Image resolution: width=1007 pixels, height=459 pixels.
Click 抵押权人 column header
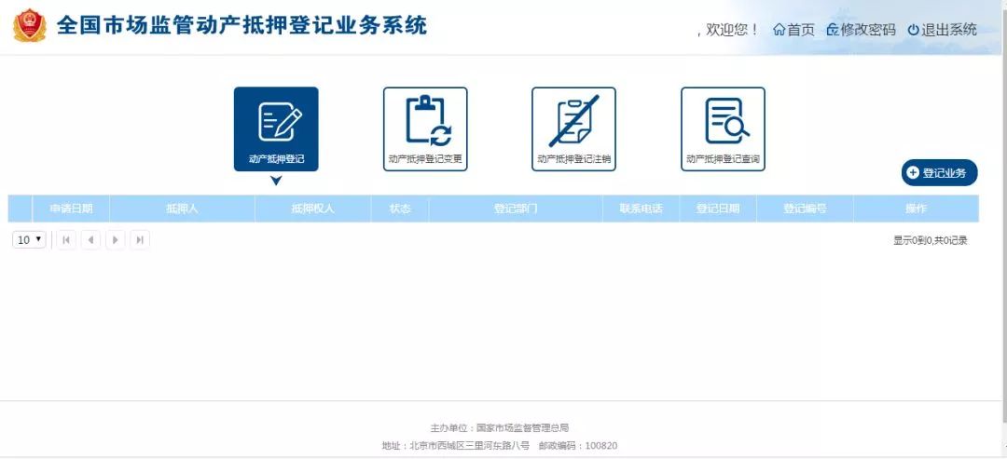(312, 209)
